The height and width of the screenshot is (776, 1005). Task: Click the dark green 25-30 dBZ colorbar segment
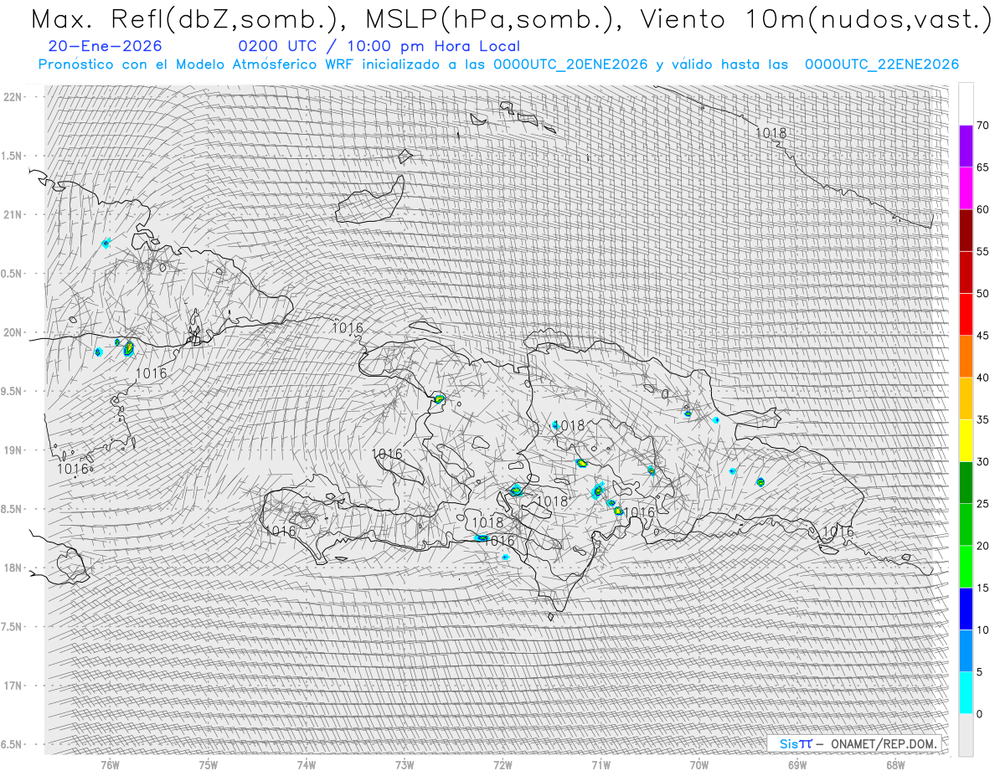point(966,482)
